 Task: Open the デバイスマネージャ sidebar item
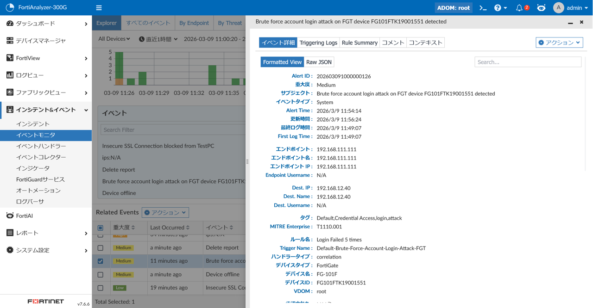point(41,41)
